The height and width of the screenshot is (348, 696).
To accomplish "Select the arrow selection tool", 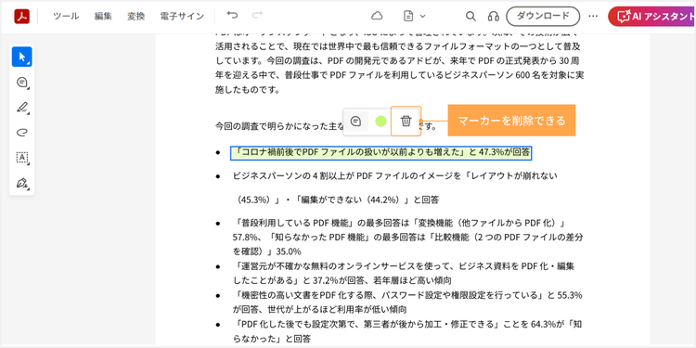I will 21,57.
